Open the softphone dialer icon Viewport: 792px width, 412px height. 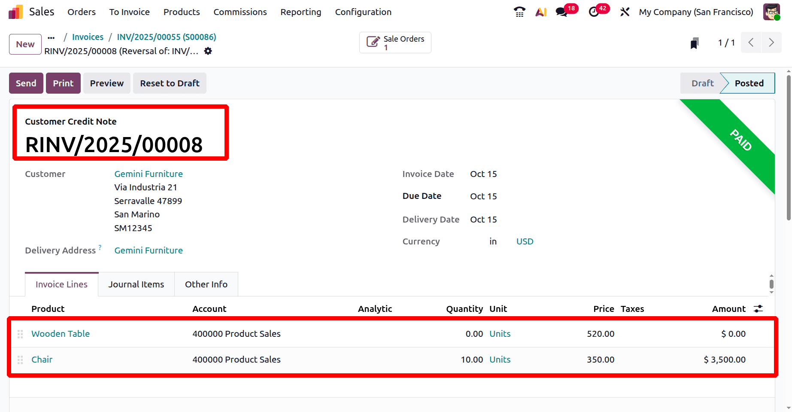[519, 12]
